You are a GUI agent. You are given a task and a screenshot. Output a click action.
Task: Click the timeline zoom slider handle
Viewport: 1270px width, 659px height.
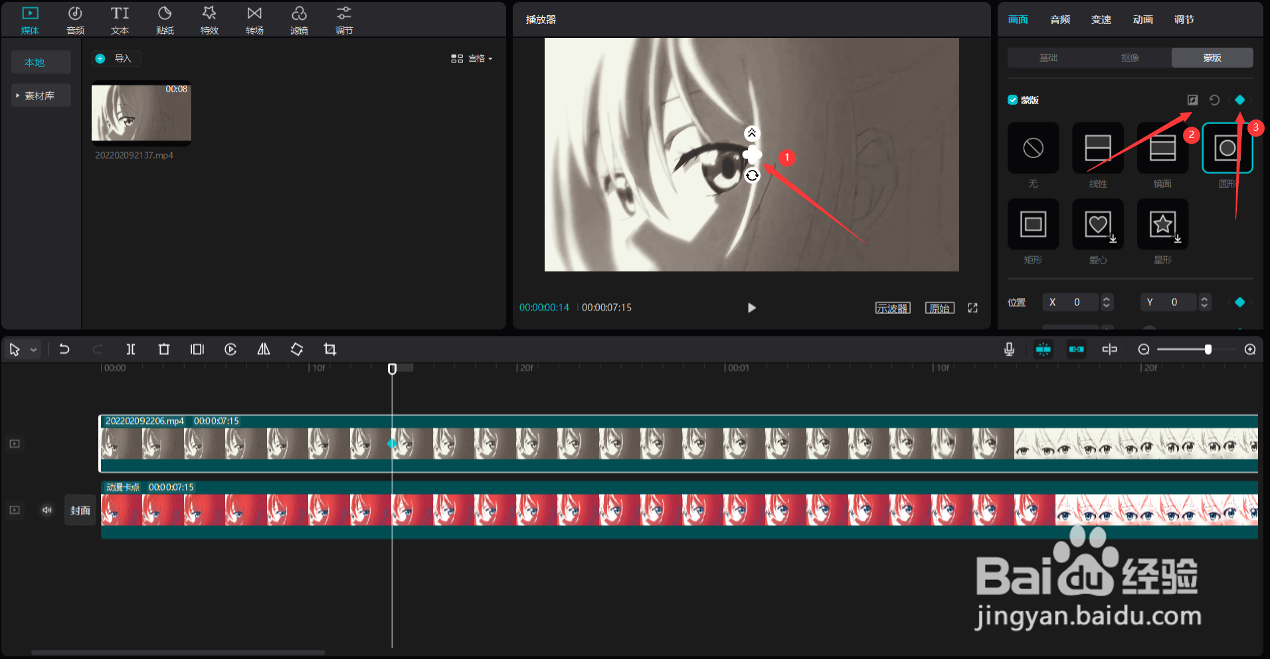pyautogui.click(x=1208, y=349)
